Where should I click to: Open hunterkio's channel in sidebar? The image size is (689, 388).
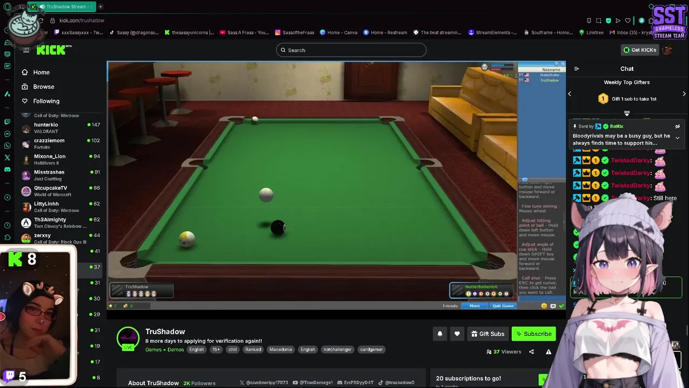(61, 128)
